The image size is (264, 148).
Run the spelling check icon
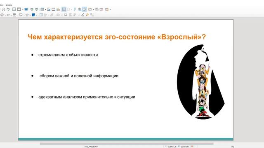(8, 9)
